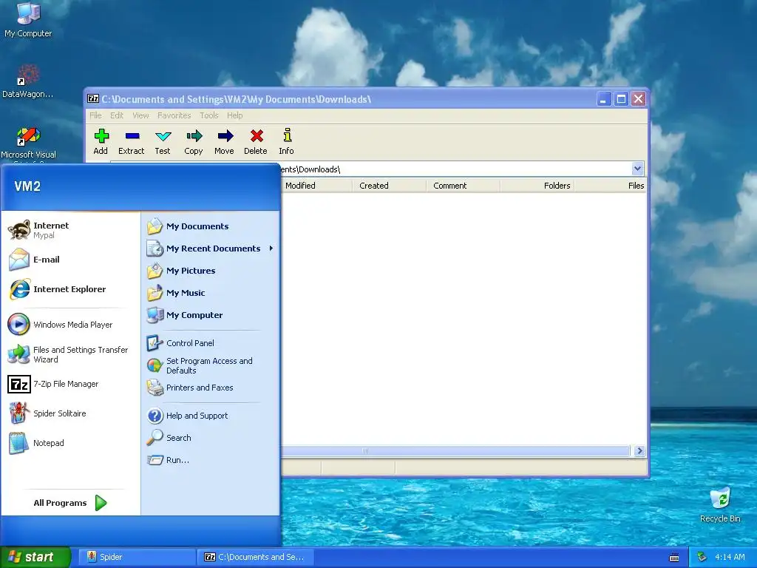
Task: Click the horizontal scrollbar right arrow
Action: 639,450
